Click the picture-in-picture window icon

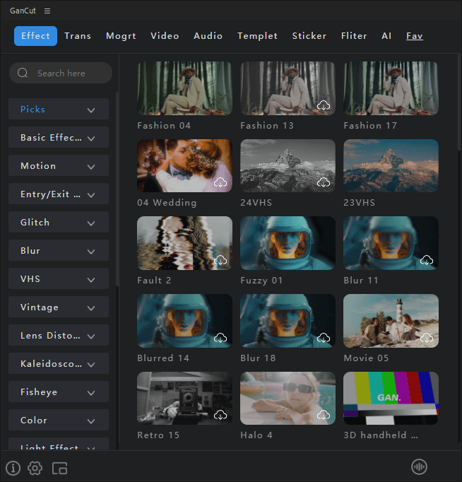click(x=59, y=468)
